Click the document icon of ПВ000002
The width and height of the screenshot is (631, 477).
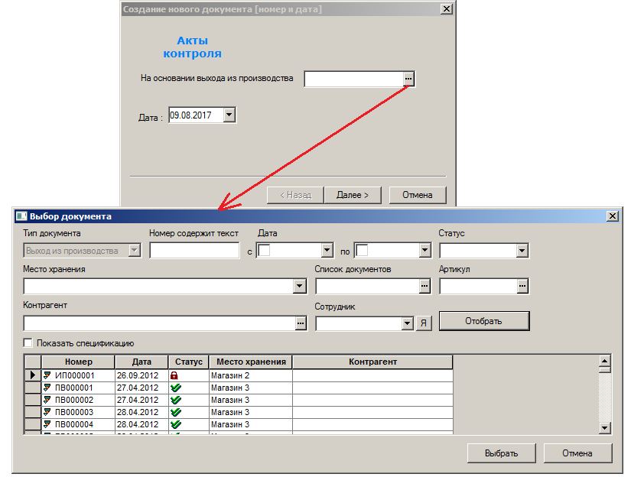point(47,401)
